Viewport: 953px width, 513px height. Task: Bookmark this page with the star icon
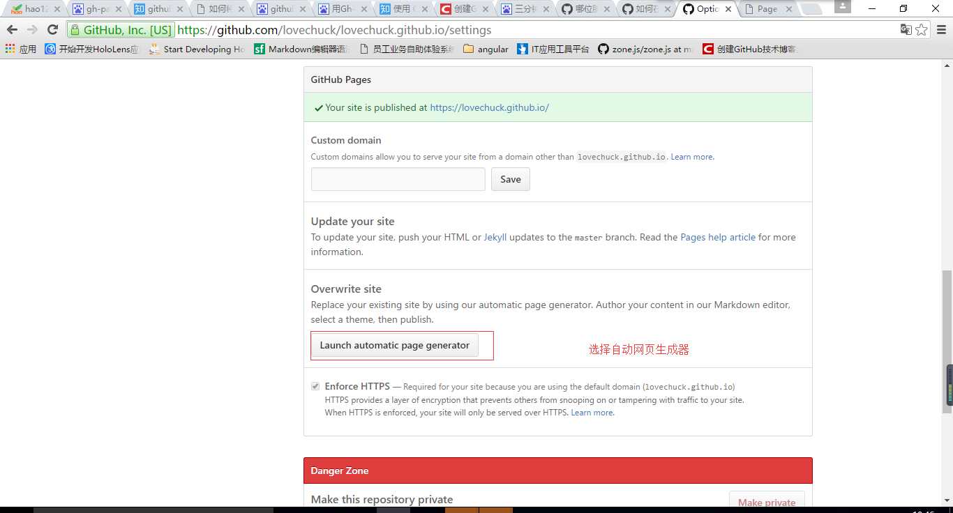922,29
